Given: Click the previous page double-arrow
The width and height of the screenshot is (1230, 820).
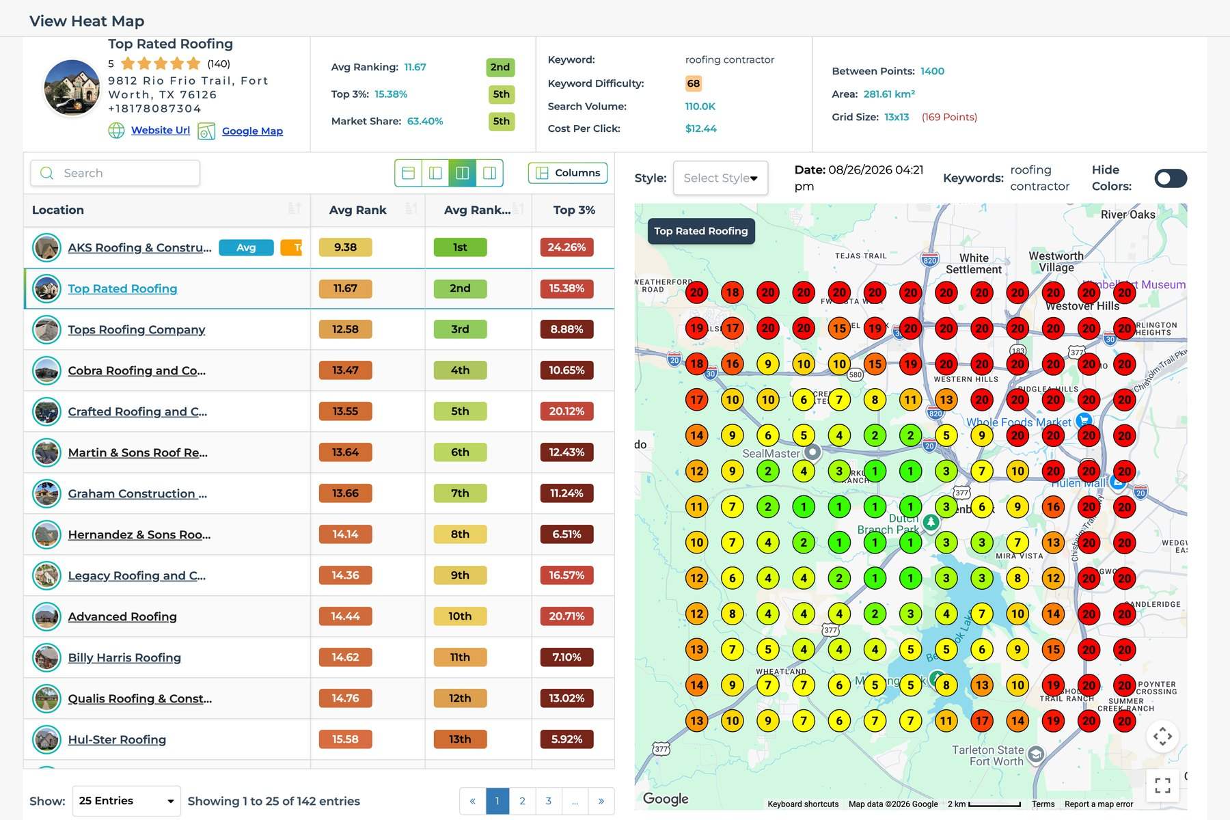Looking at the screenshot, I should point(473,801).
